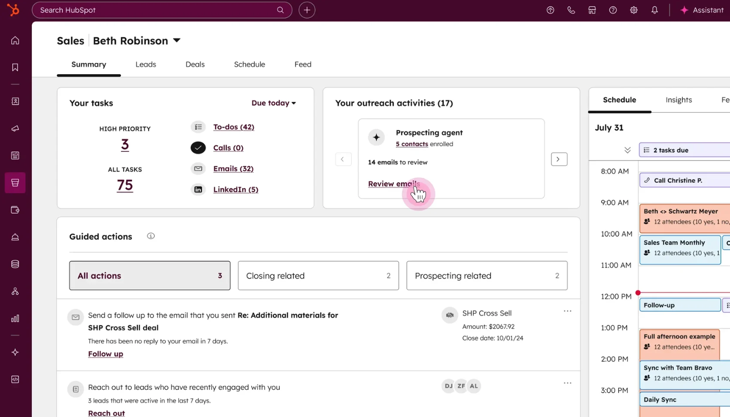The width and height of the screenshot is (730, 417).
Task: Open the Development code icon in sidebar
Action: click(15, 379)
